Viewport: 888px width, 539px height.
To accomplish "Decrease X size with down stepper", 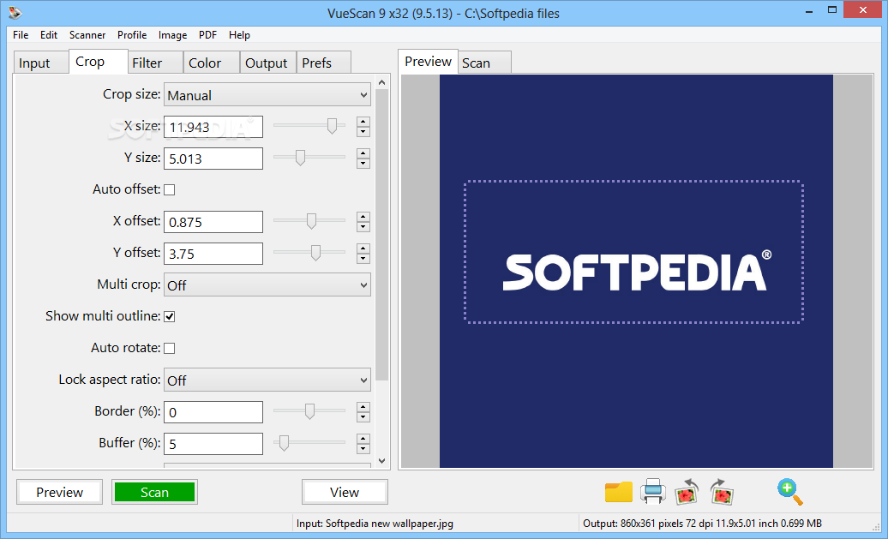I will tap(363, 132).
